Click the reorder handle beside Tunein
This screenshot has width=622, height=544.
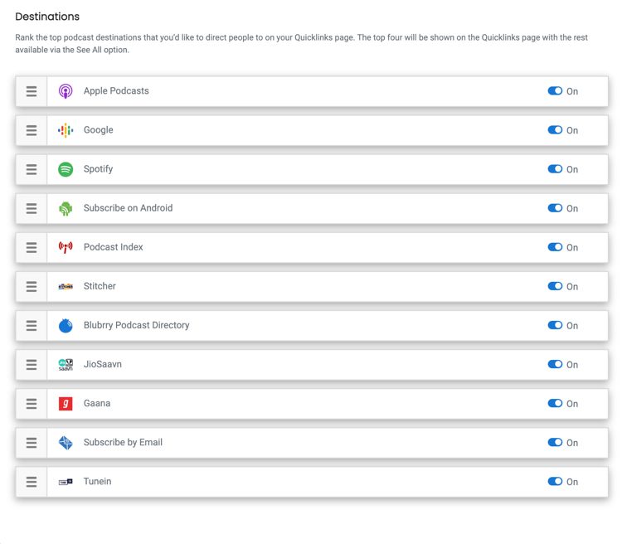point(32,482)
